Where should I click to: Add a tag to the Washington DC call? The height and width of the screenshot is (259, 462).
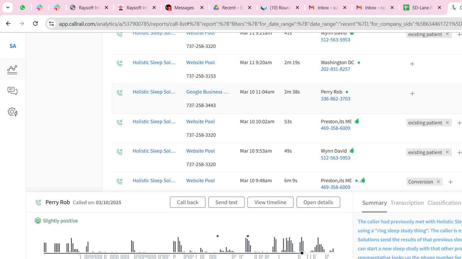(412, 64)
